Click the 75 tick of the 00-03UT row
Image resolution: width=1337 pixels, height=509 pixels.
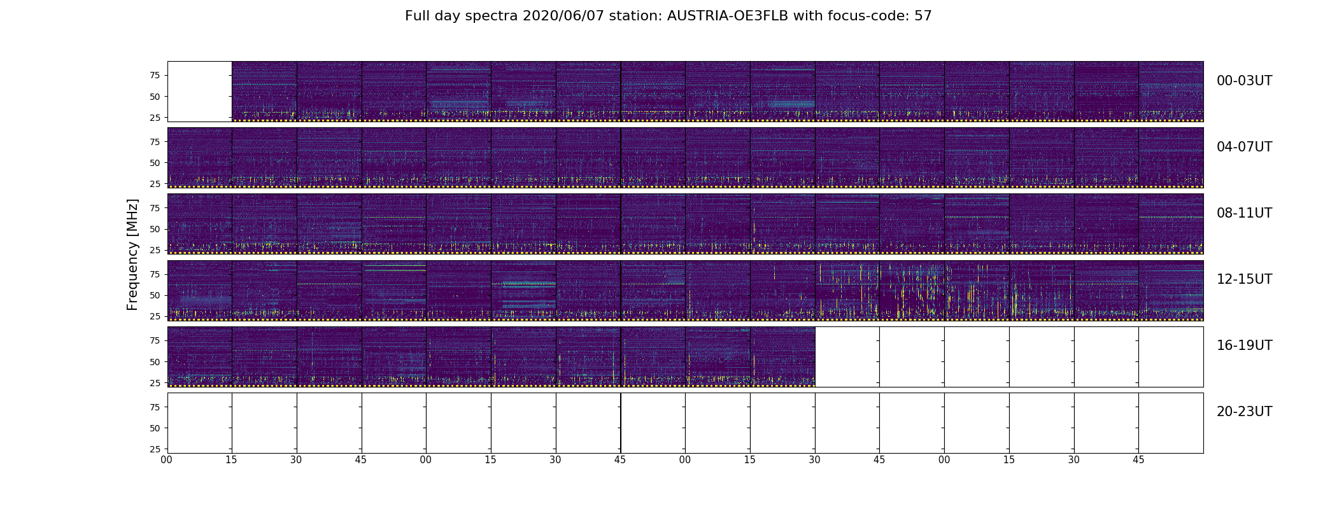pyautogui.click(x=155, y=76)
